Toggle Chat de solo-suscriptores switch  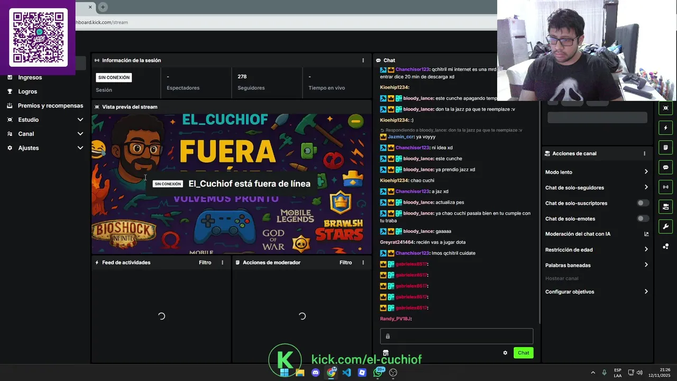(643, 203)
